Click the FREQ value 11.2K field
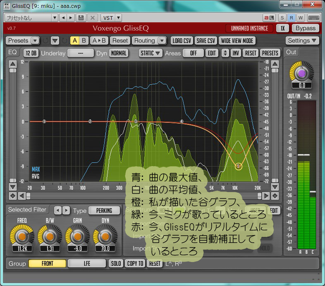Viewport: 325px width, 286px height. 22,248
